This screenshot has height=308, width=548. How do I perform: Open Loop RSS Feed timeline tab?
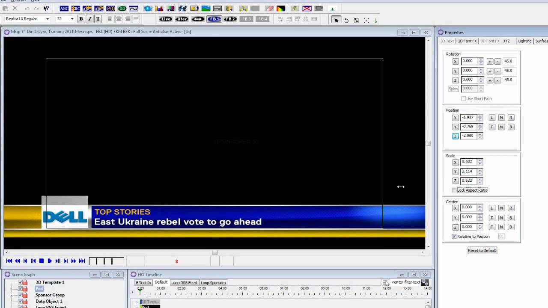click(184, 283)
